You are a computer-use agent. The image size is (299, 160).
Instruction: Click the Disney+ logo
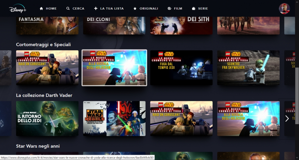pos(17,9)
